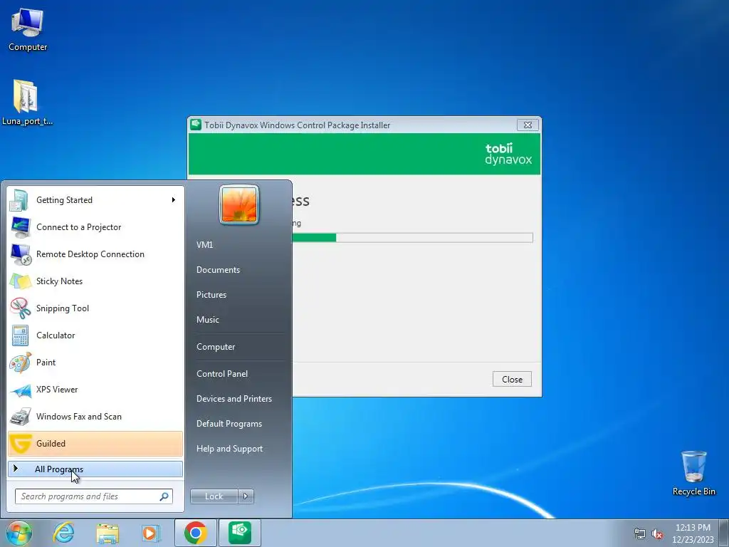Open Internet Explorer from the taskbar
Screen dimensions: 729x547
[63, 533]
